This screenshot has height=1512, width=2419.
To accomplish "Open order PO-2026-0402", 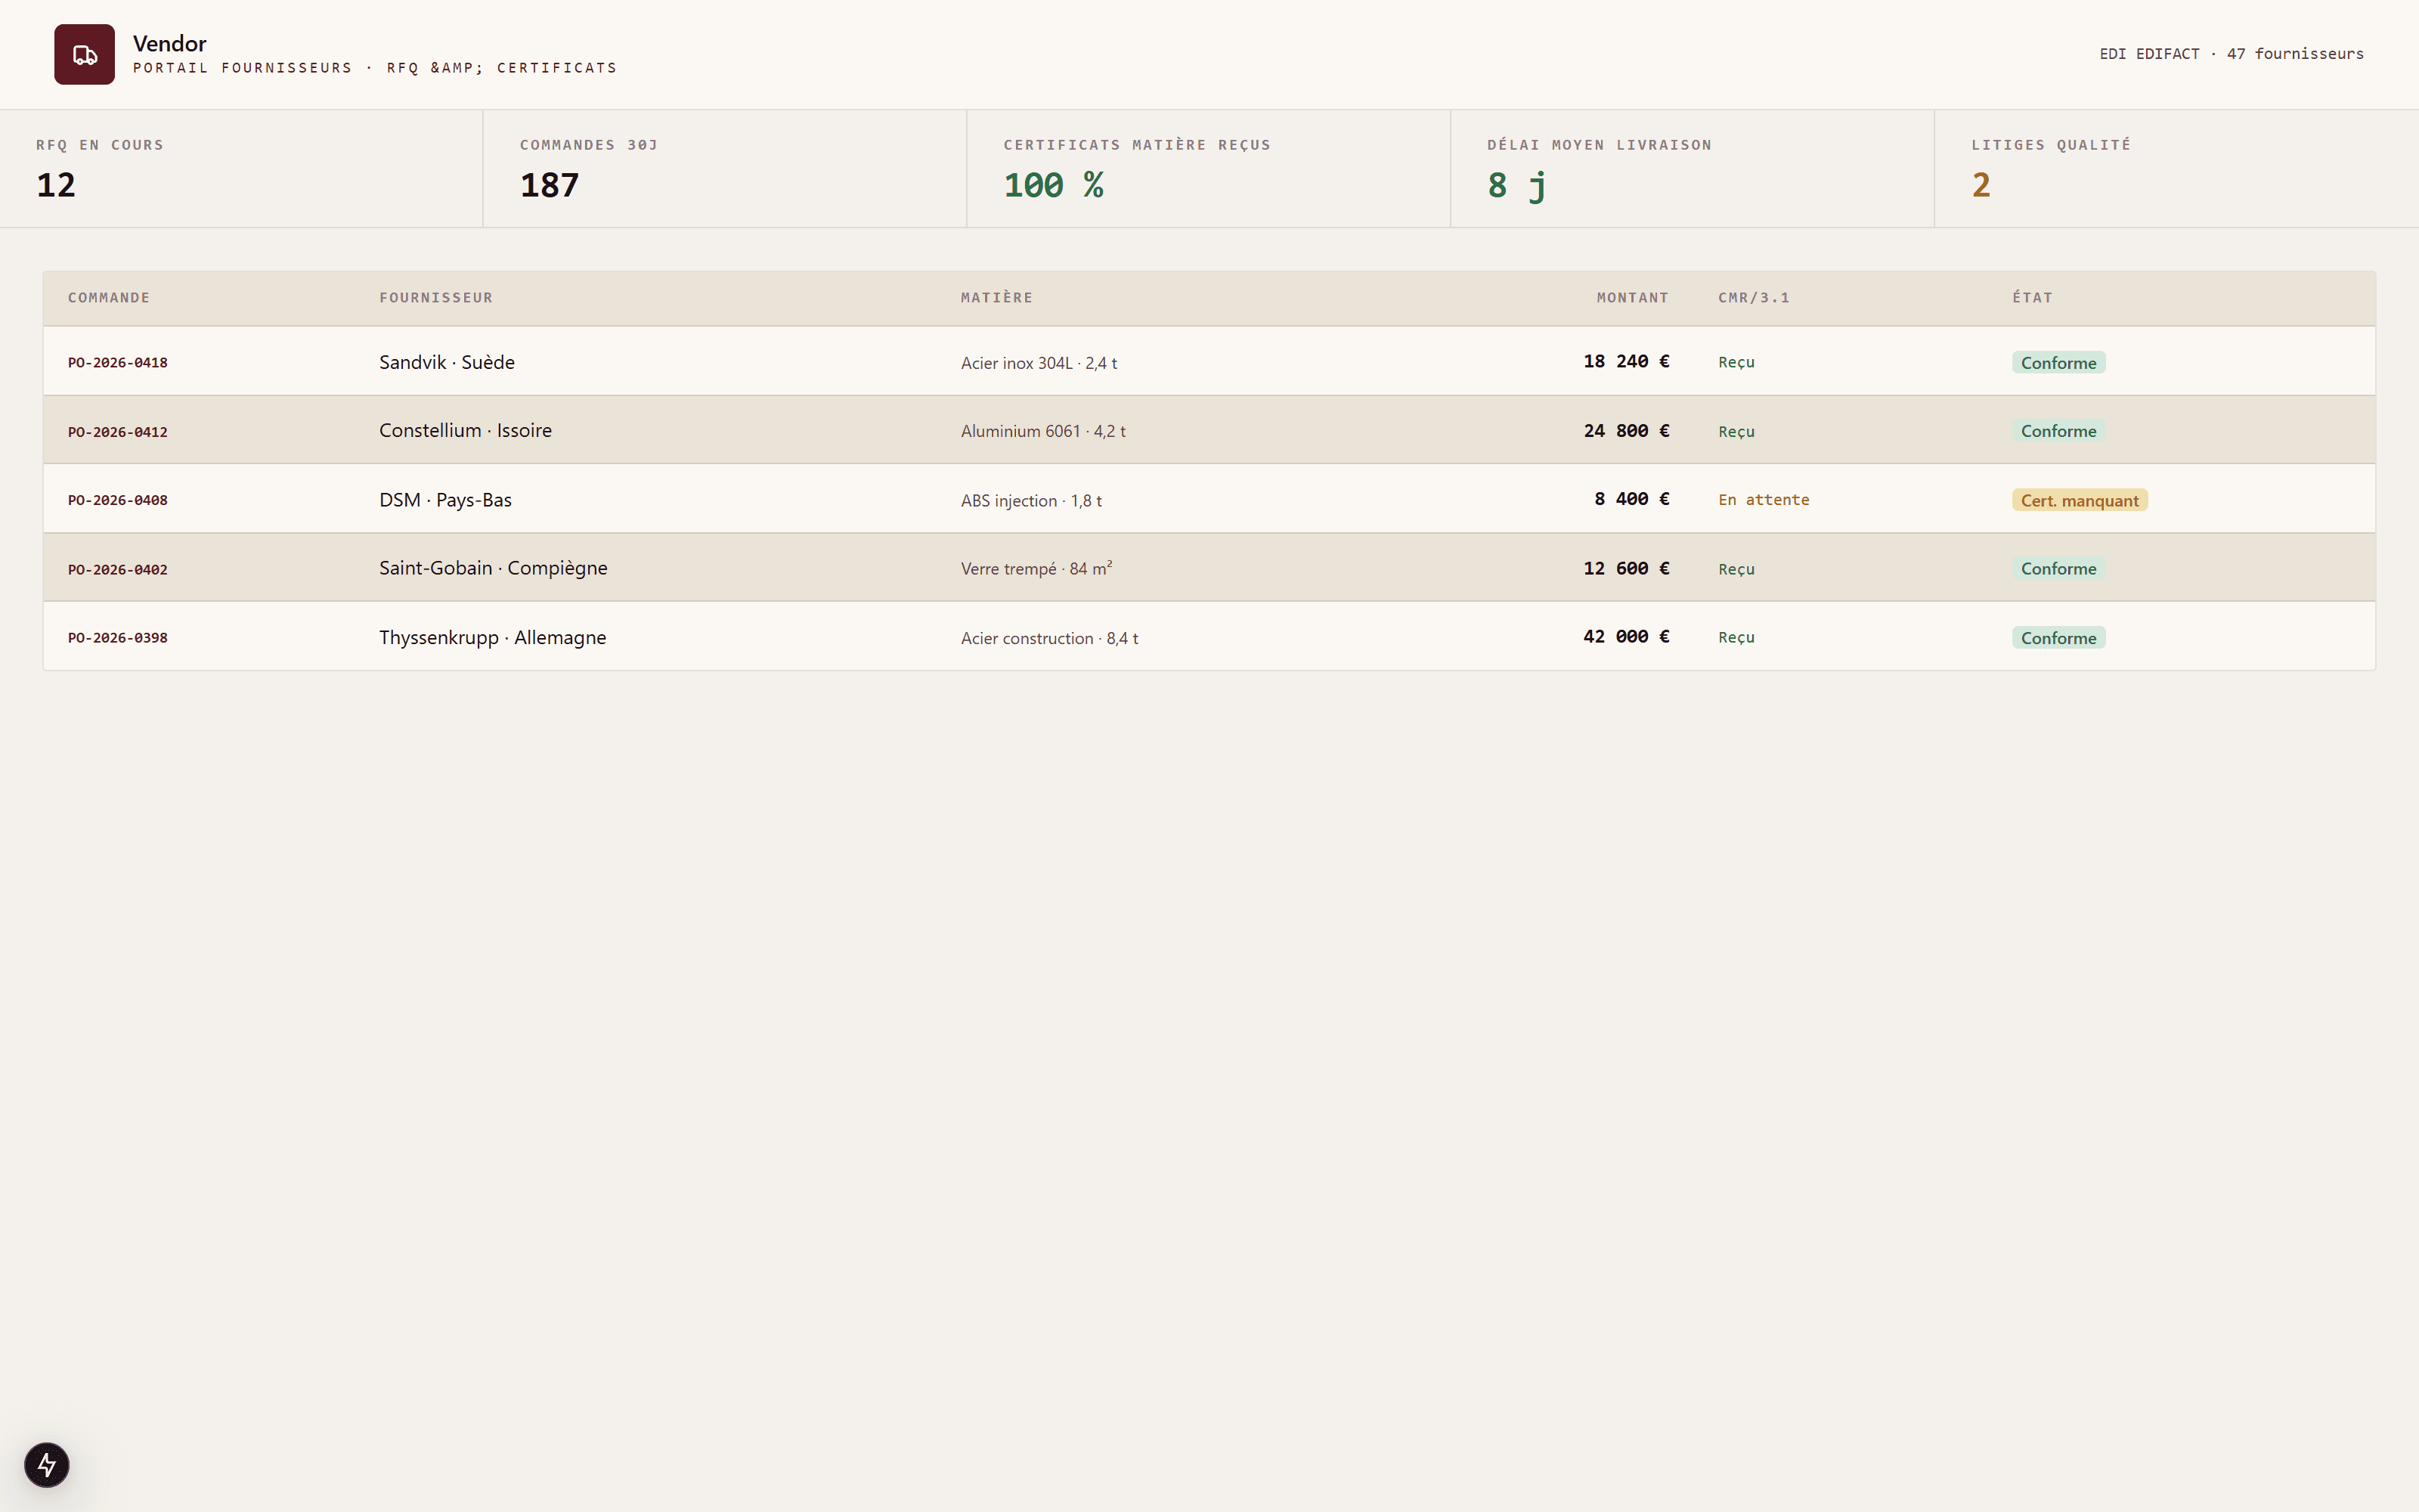I will coord(118,569).
